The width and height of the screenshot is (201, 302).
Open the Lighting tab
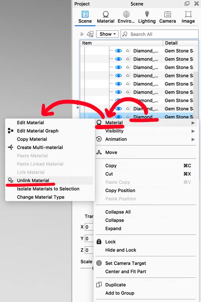tap(147, 17)
